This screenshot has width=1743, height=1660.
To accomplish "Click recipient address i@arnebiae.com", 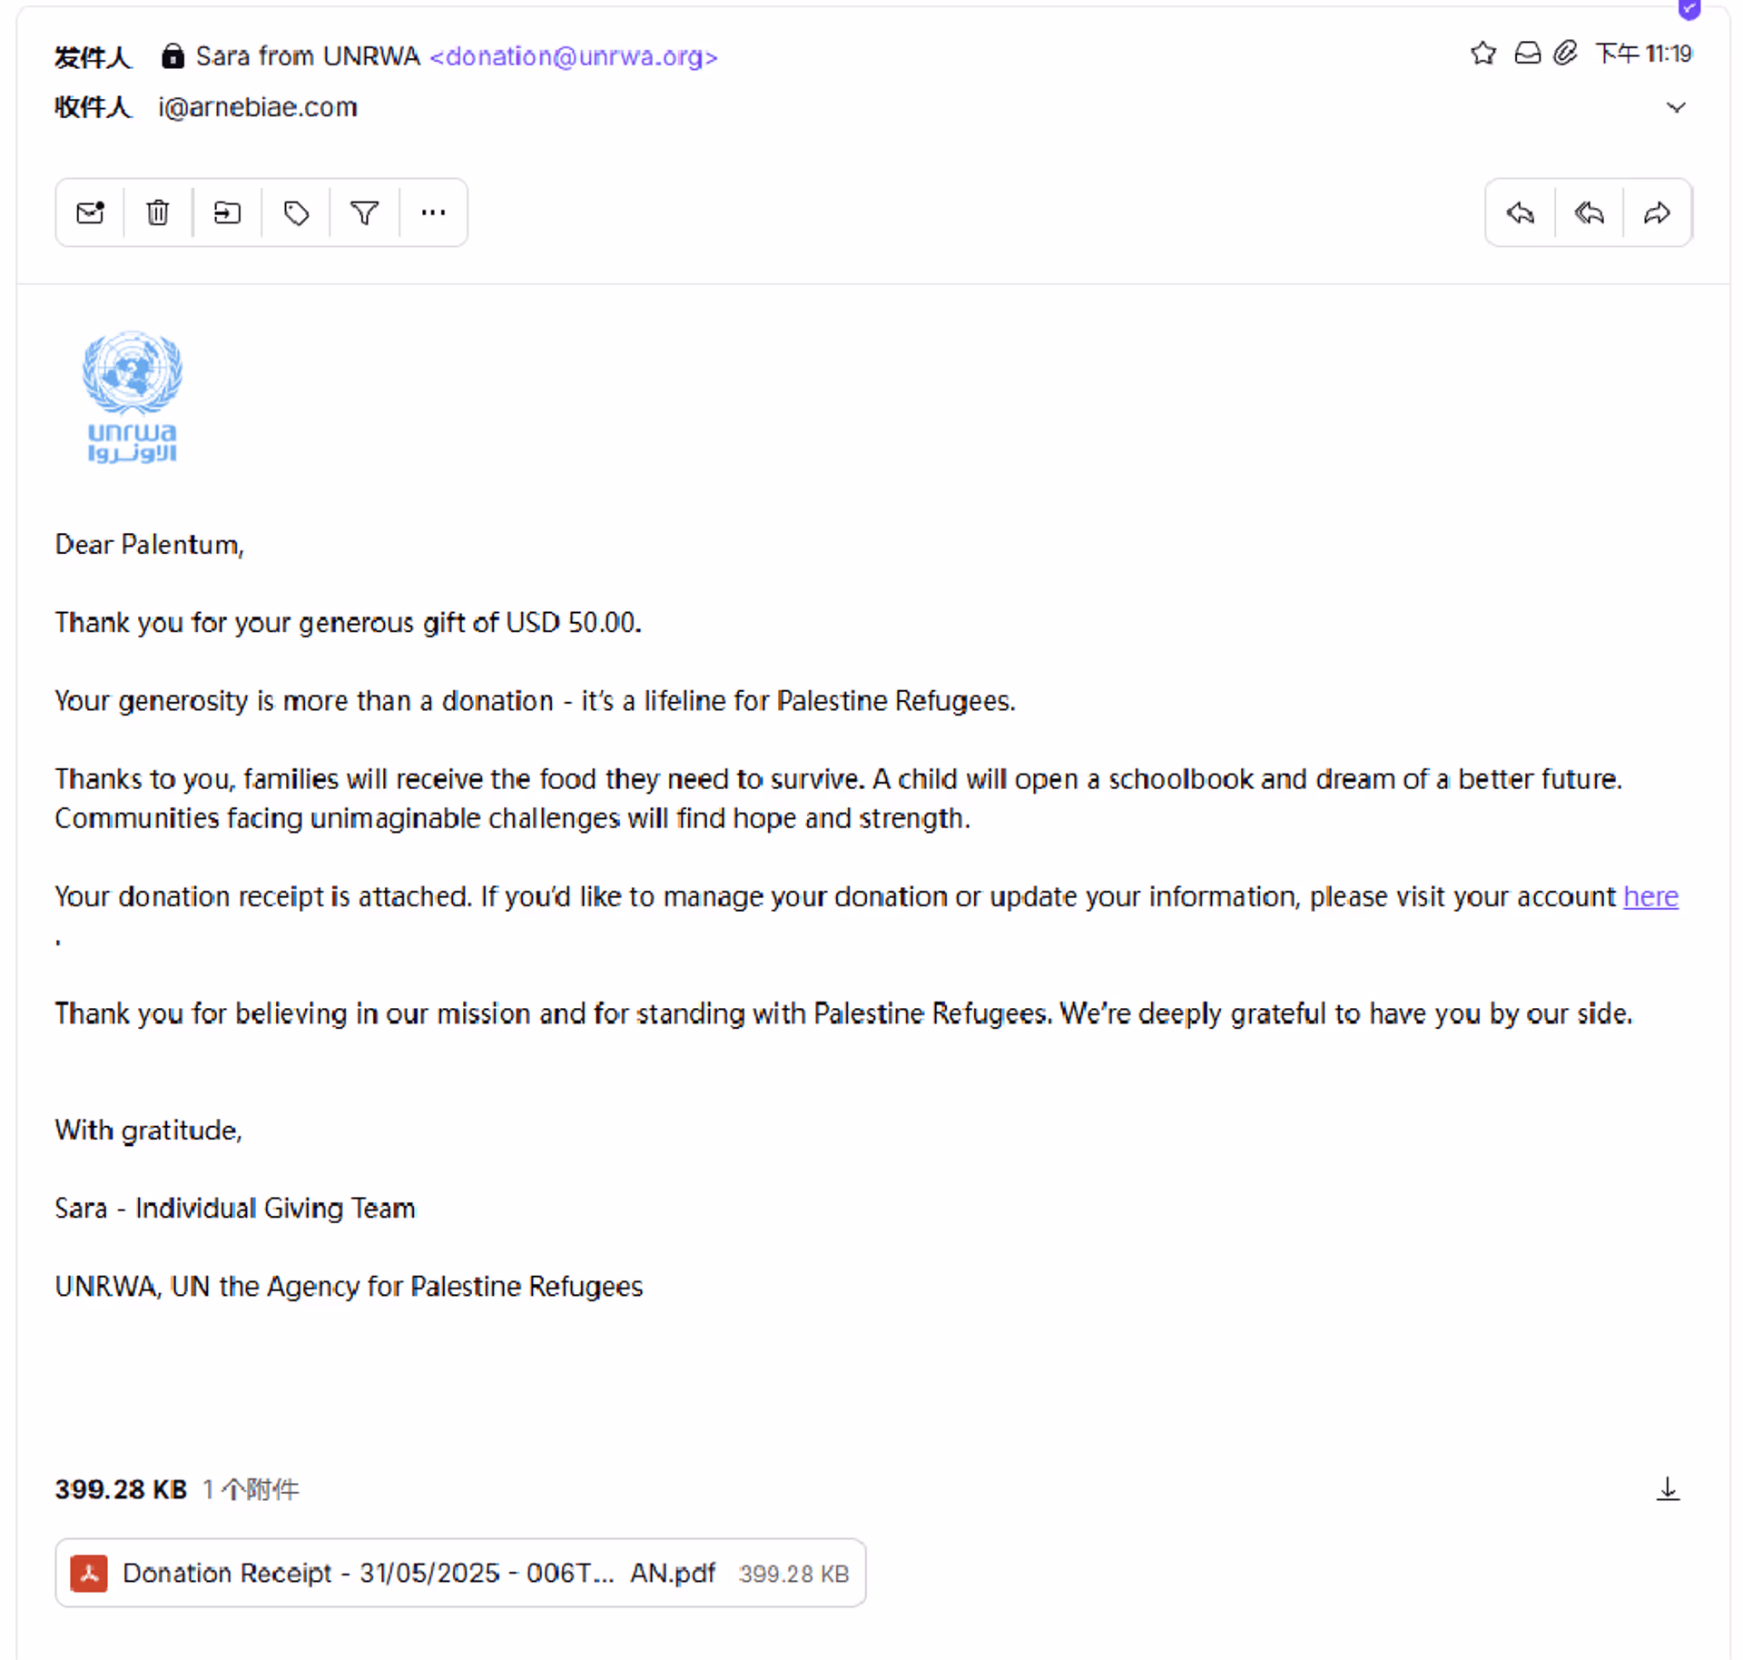I will 257,107.
